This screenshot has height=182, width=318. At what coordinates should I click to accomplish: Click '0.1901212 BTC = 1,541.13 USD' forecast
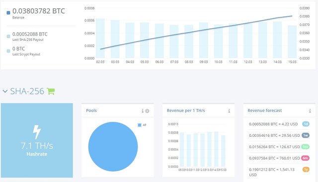coord(272,172)
